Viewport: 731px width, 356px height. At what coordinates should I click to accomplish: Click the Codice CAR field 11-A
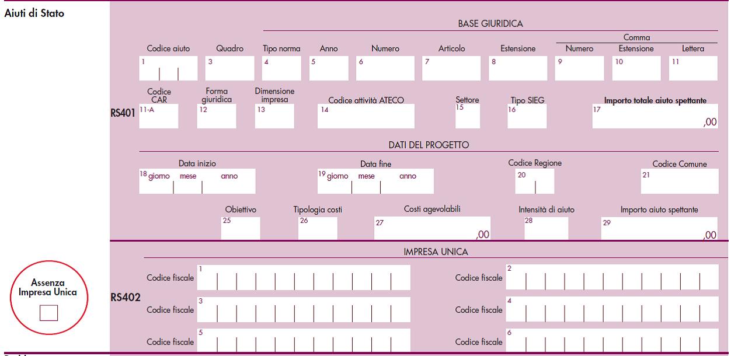[x=159, y=116]
